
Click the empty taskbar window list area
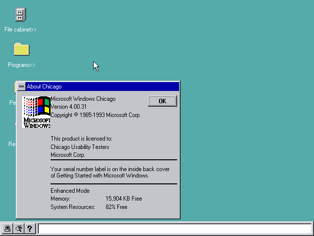(174, 229)
